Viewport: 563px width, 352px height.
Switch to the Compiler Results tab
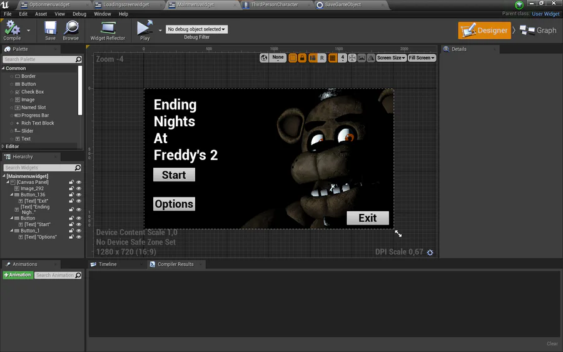coord(176,264)
